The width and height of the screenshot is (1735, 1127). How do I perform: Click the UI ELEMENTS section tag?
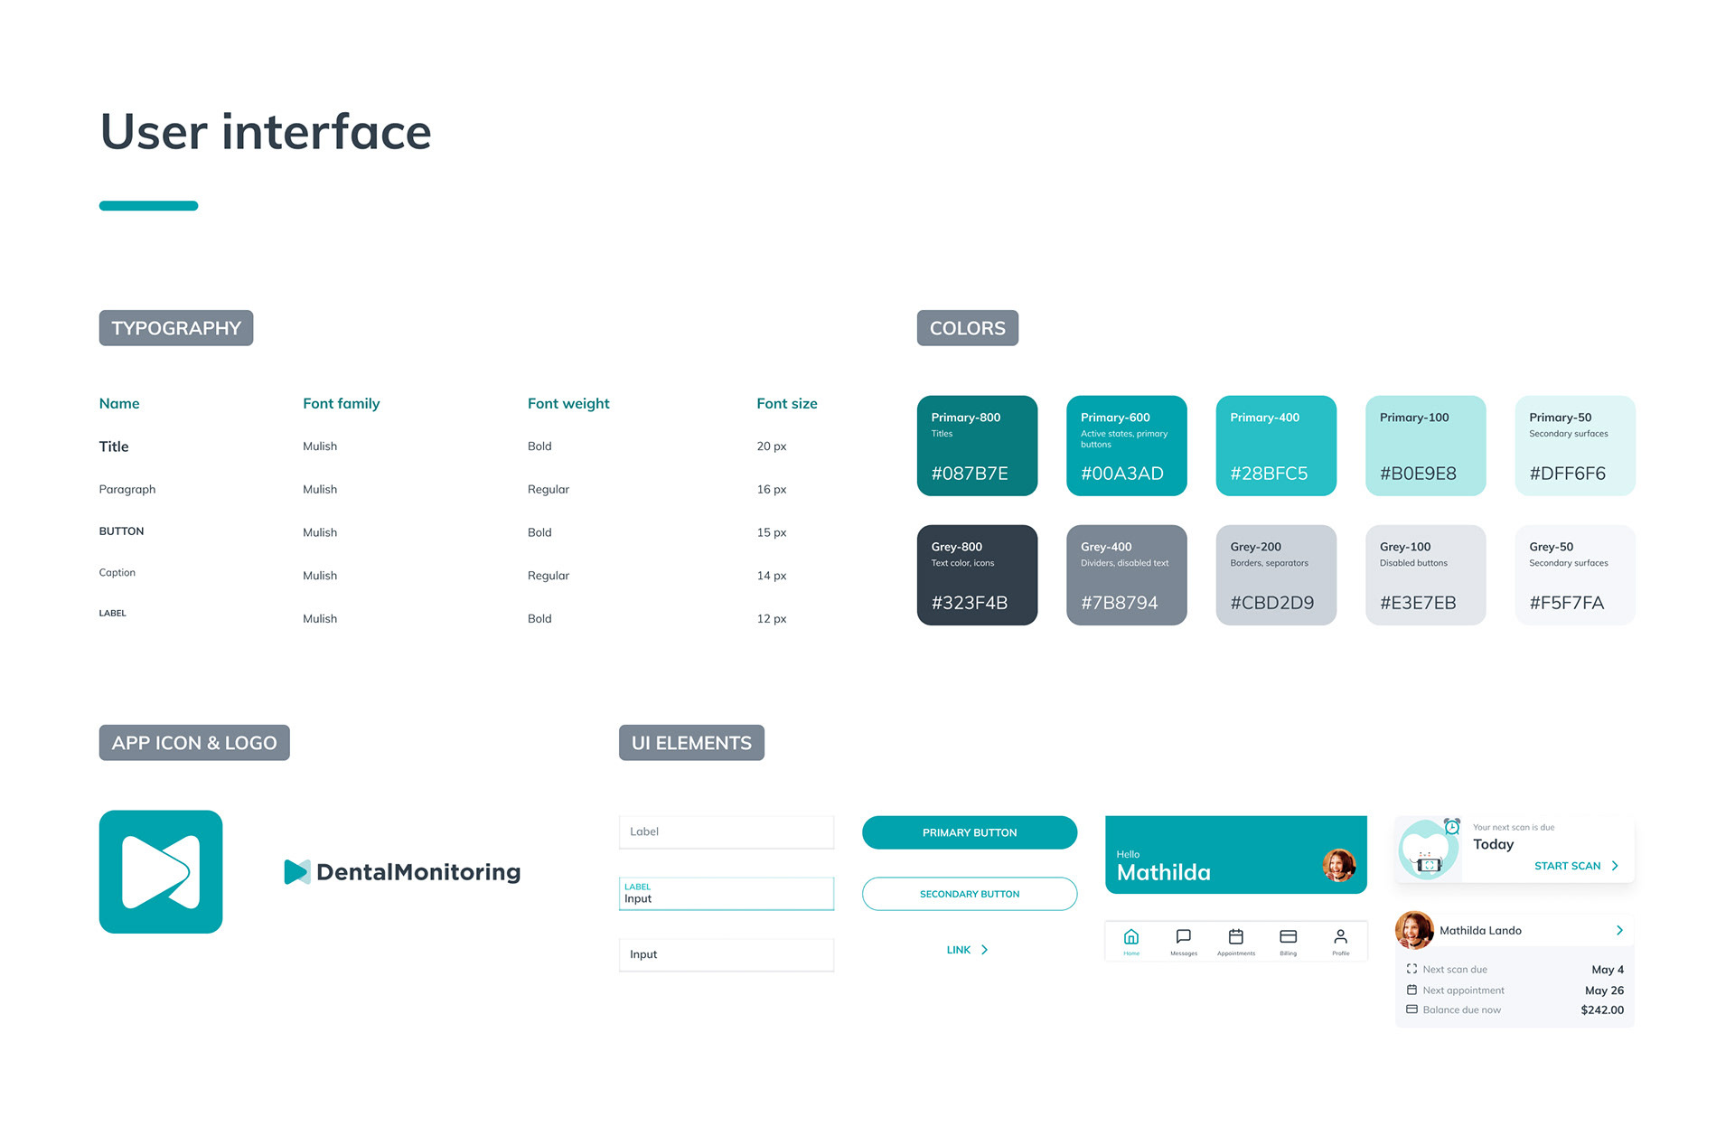tap(691, 743)
